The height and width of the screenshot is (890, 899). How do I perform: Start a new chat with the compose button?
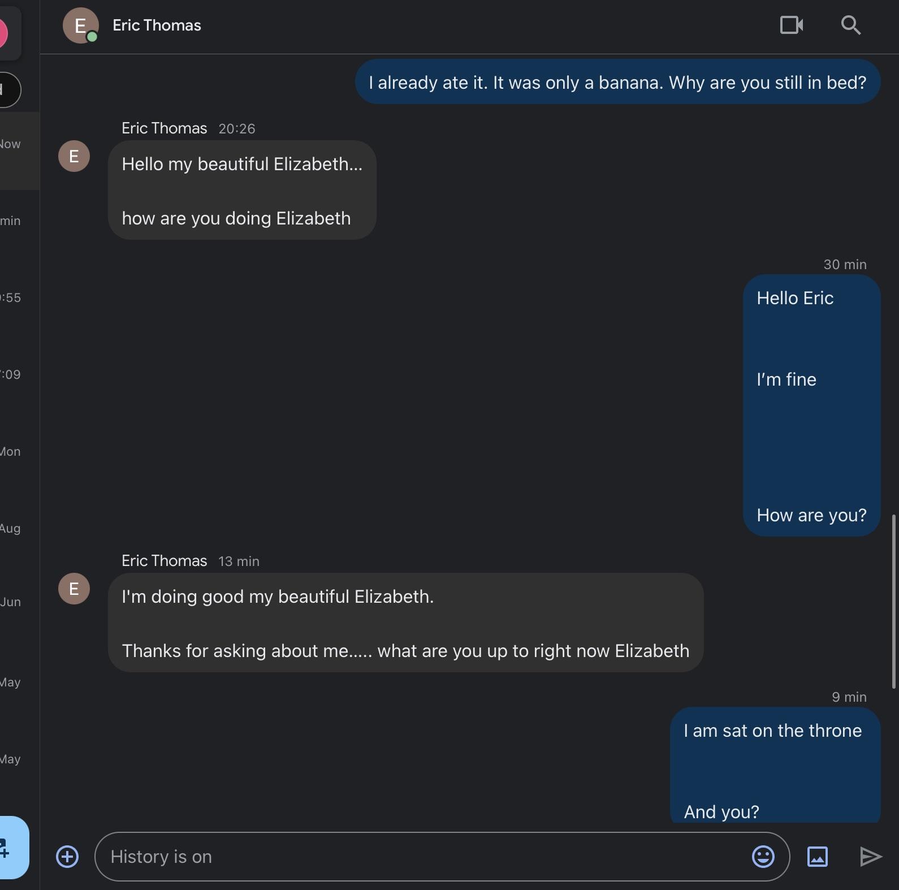8,848
